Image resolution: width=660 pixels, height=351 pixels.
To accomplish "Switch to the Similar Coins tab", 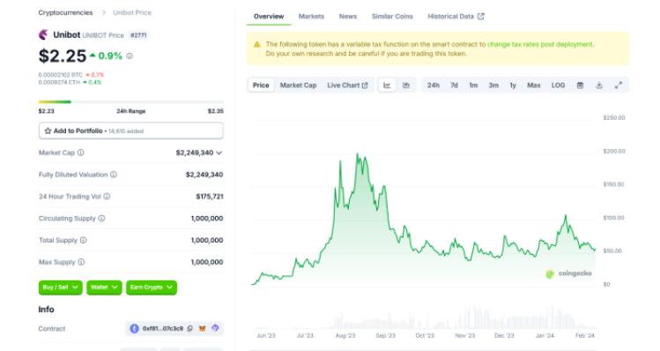I will (x=392, y=17).
